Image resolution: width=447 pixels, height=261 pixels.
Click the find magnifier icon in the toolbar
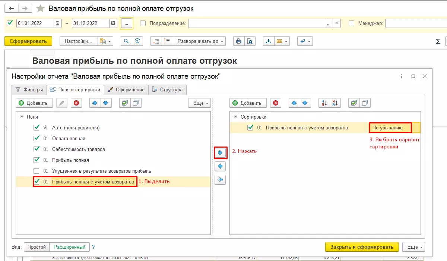coord(127,41)
